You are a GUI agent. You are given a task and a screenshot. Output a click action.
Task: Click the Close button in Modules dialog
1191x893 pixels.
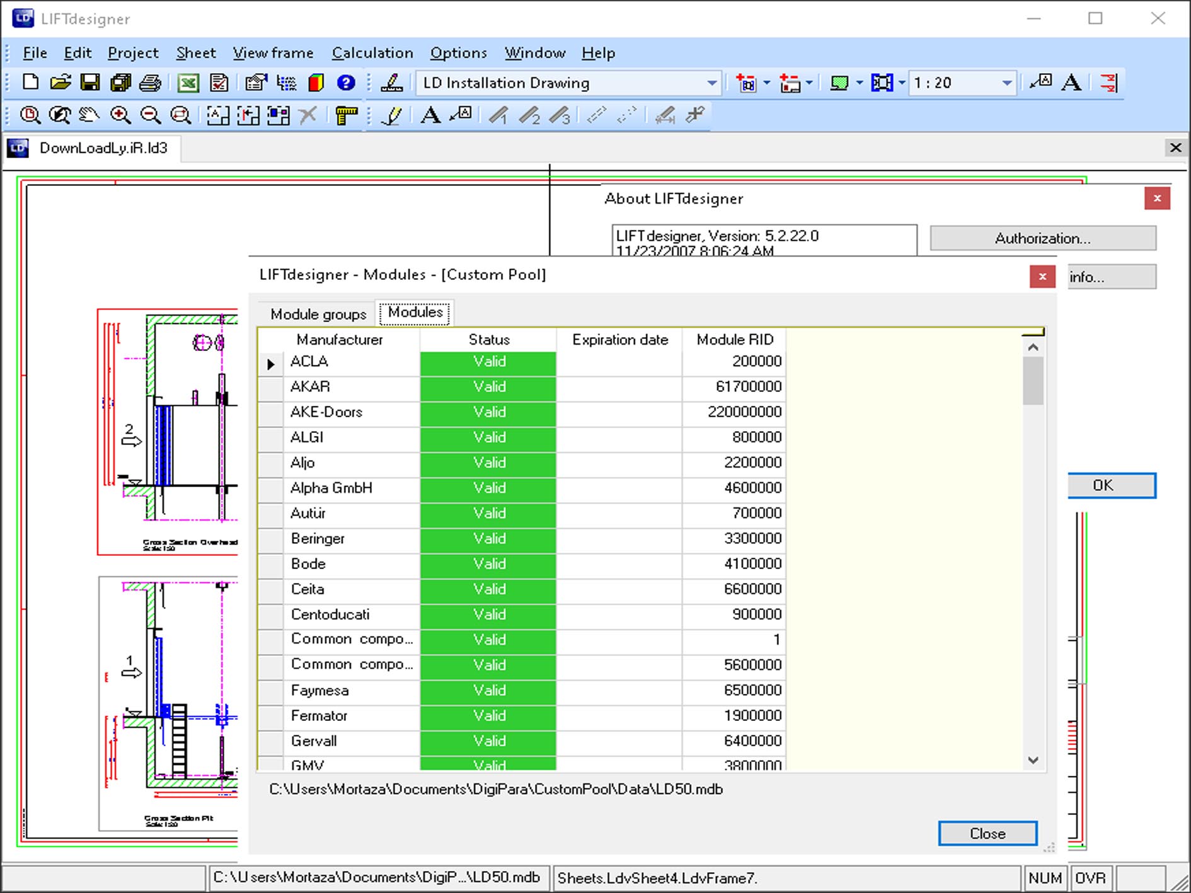pos(987,833)
